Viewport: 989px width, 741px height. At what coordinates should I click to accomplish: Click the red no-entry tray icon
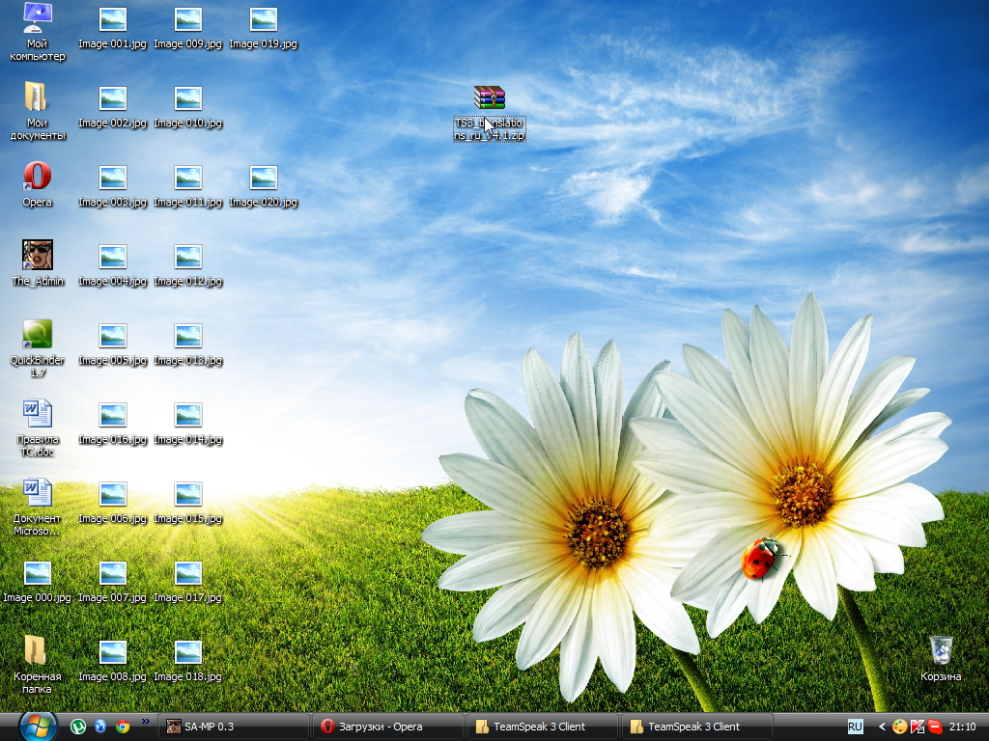point(935,727)
